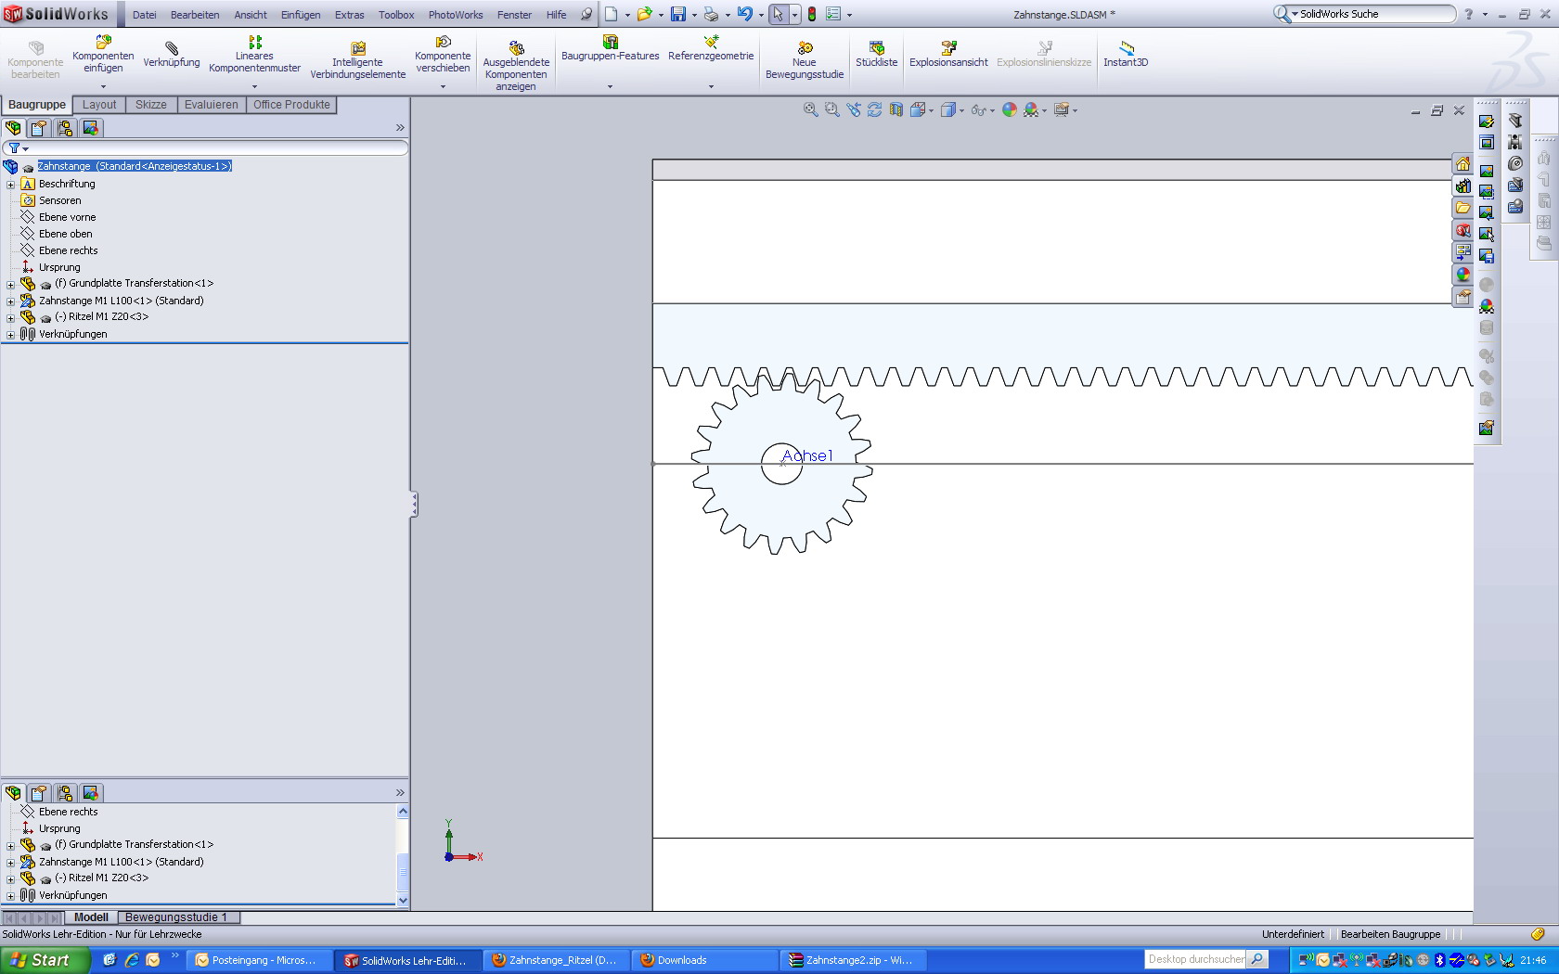
Task: Expand the Verknüpfungen tree node
Action: click(11, 334)
